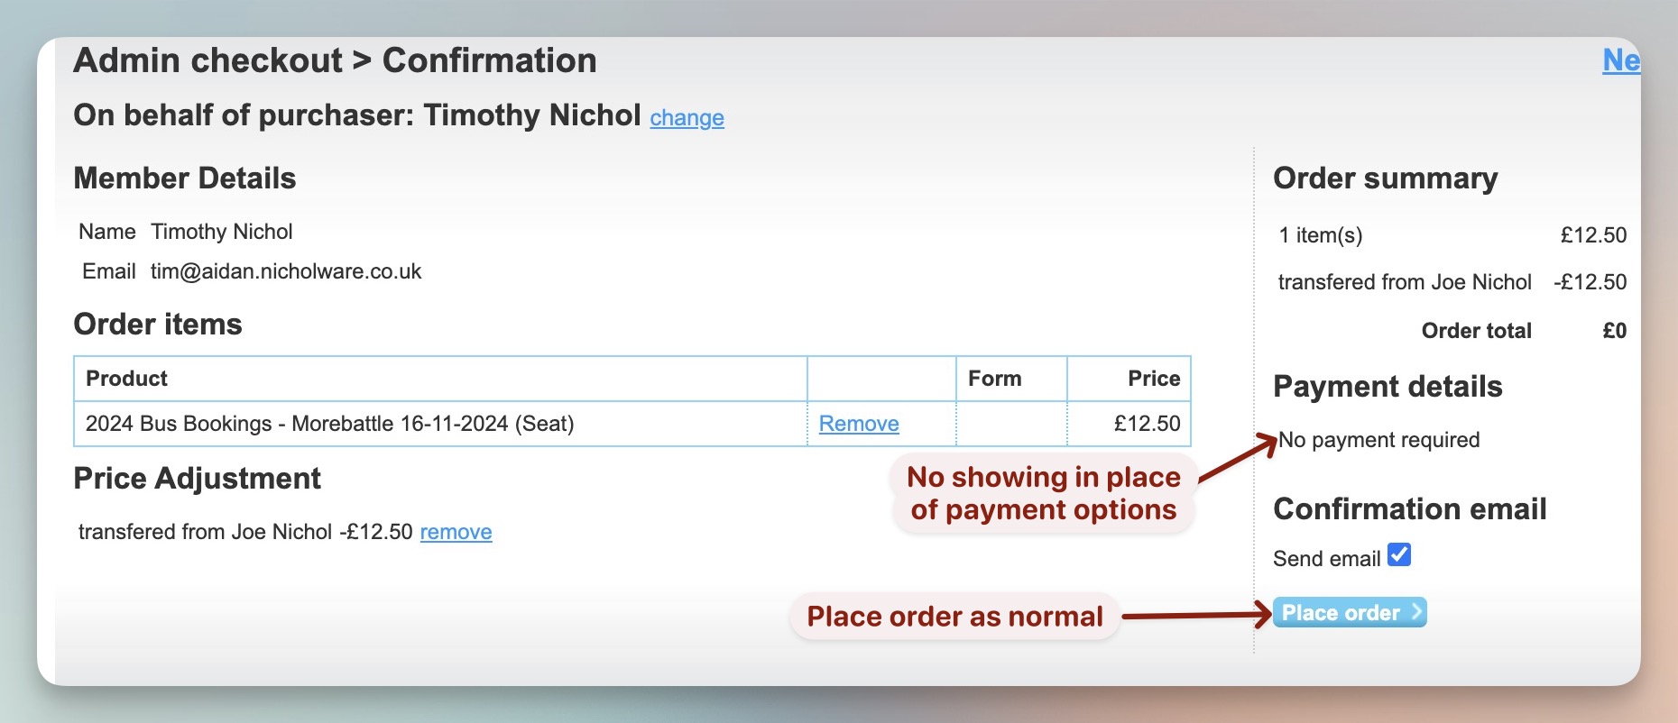Click the Admin checkout > Confirmation title
This screenshot has height=723, width=1678.
pyautogui.click(x=335, y=60)
